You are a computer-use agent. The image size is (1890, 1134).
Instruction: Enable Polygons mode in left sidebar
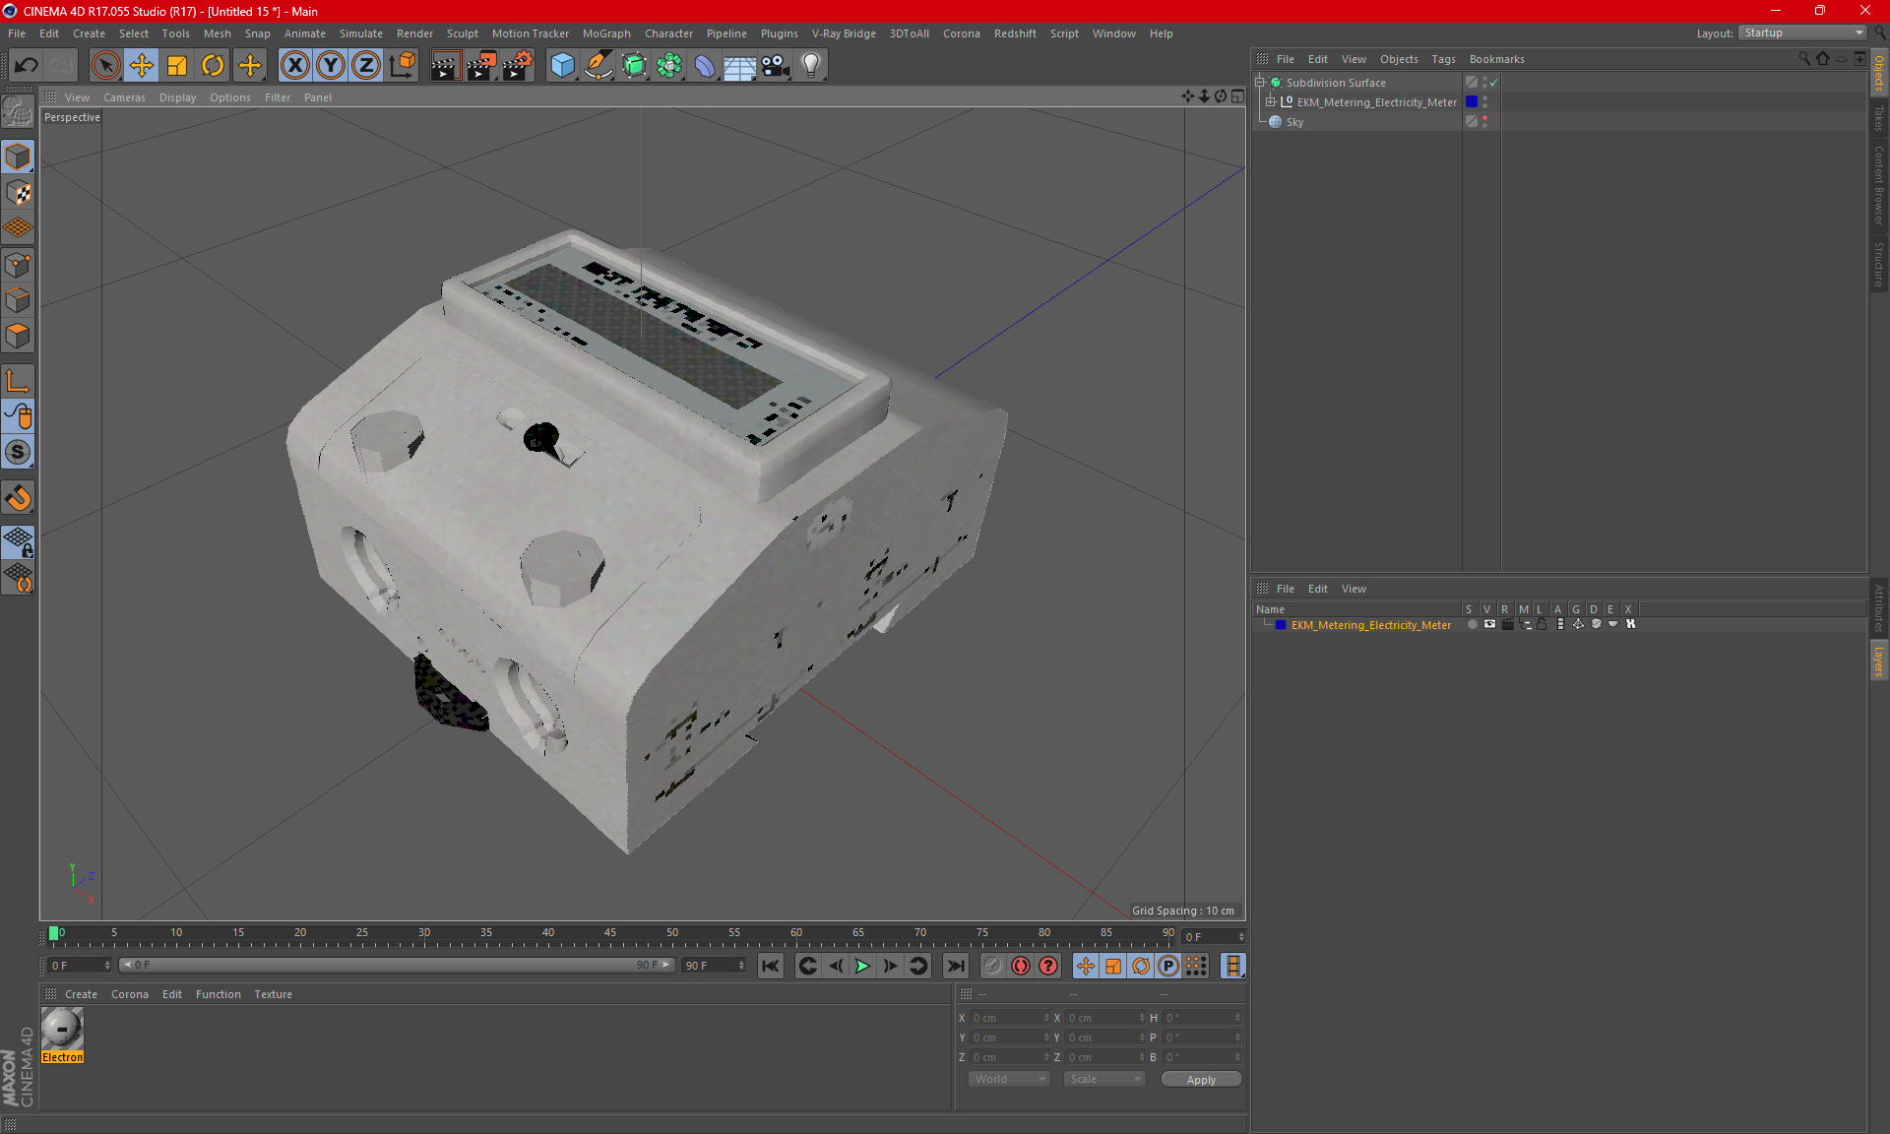point(18,336)
